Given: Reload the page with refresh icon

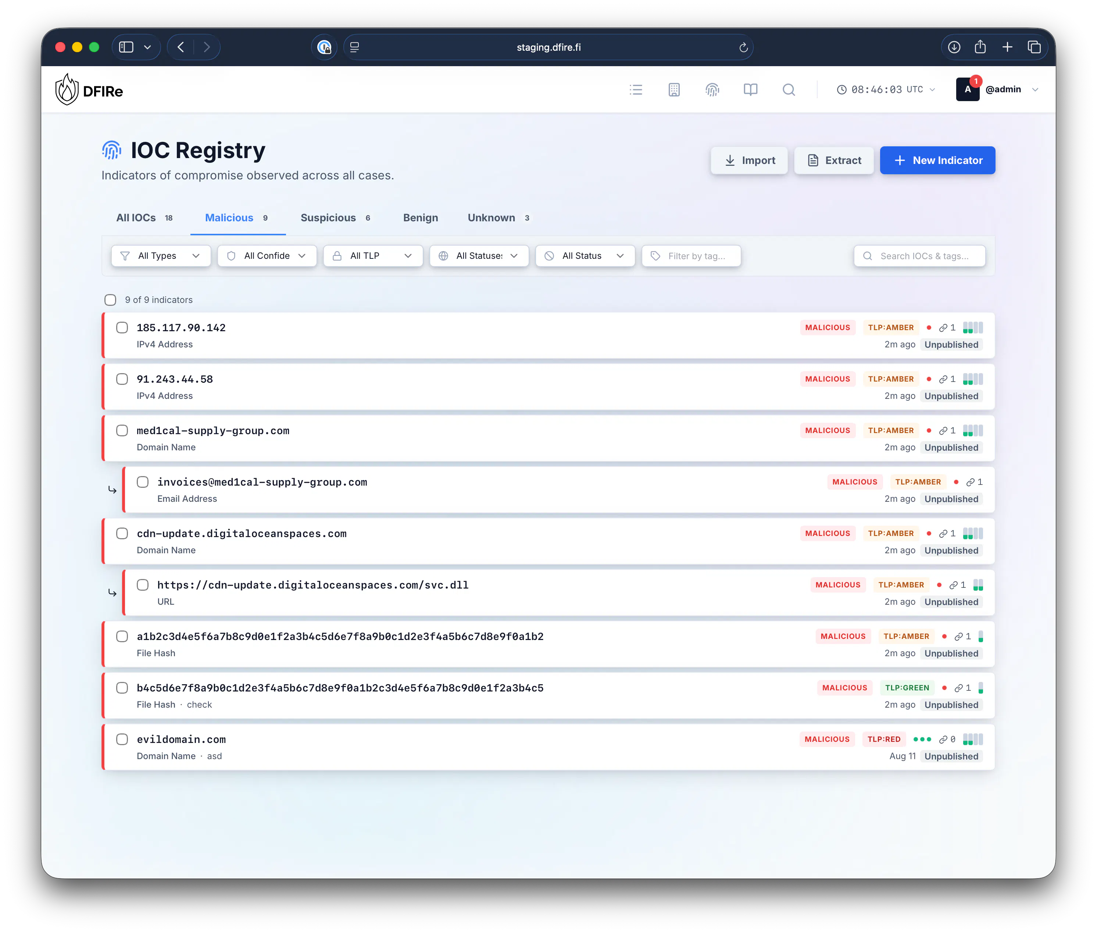Looking at the screenshot, I should tap(743, 47).
